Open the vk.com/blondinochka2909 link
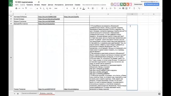Image resolution: width=171 pixels, height=96 pixels. [49, 19]
